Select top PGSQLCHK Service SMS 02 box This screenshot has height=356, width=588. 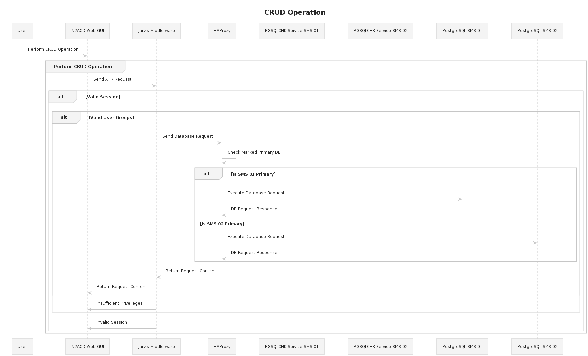pos(380,31)
